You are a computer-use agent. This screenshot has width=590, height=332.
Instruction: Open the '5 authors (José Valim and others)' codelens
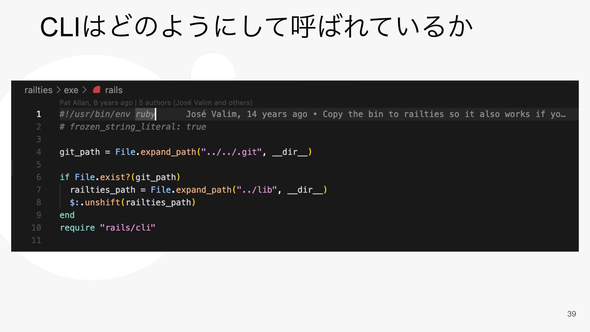point(195,103)
